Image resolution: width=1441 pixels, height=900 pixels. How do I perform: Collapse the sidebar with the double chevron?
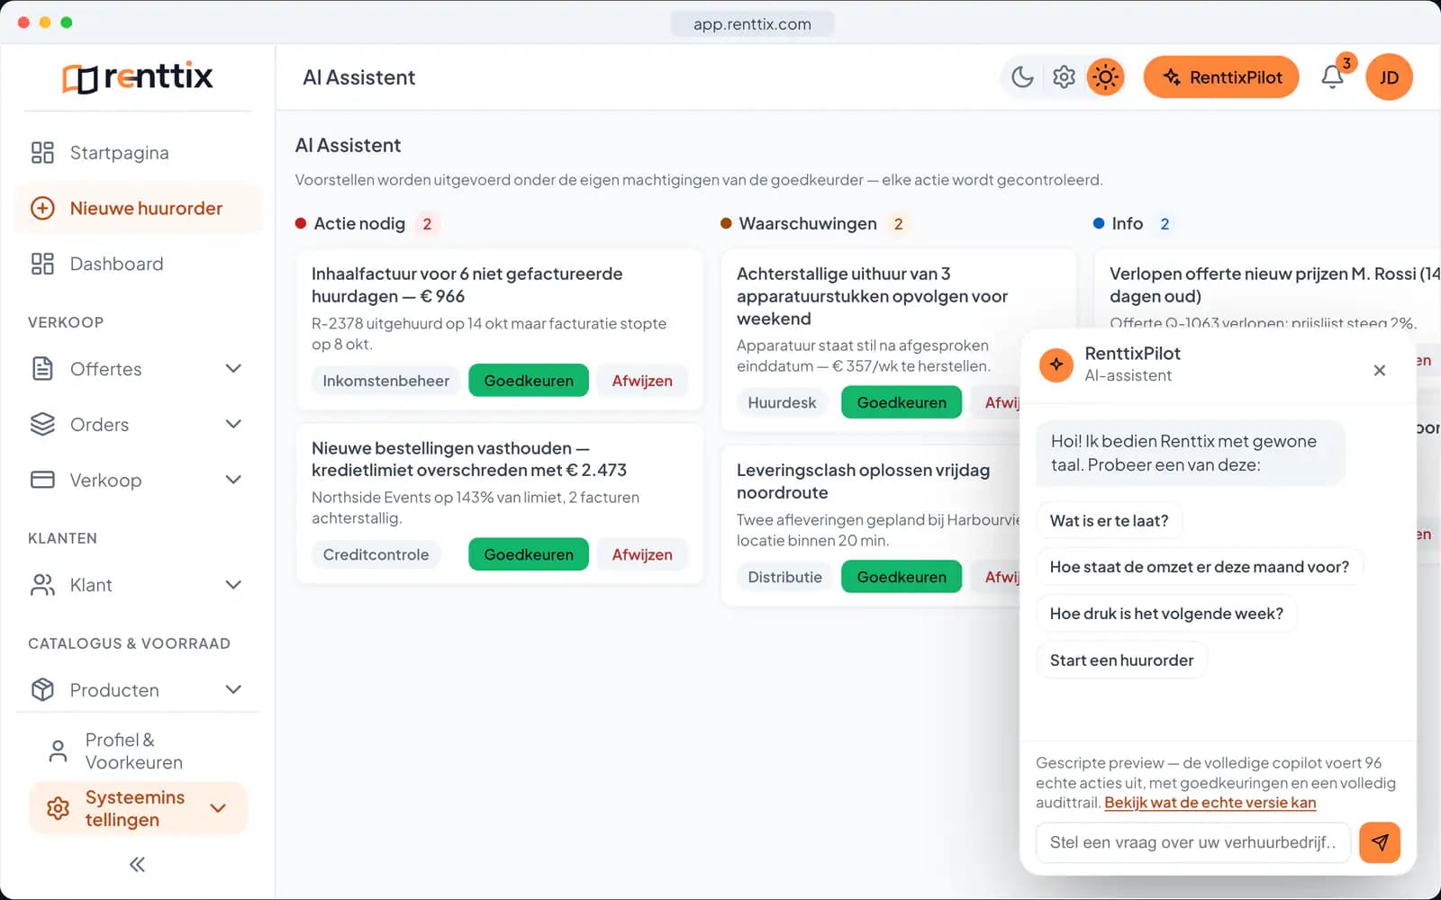(x=137, y=865)
